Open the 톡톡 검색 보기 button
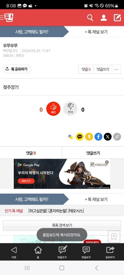 click(x=62, y=225)
